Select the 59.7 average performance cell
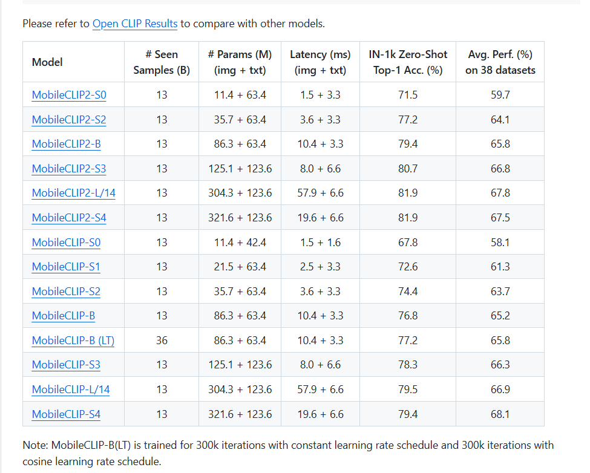 click(500, 95)
